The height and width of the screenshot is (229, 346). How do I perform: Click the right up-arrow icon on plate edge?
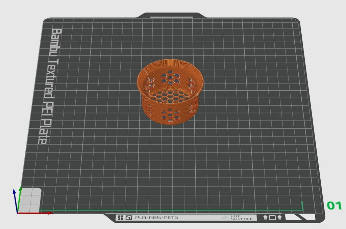click(x=280, y=217)
